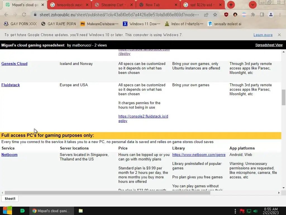The height and width of the screenshot is (215, 286).
Task: Click the horizontal scrollbar left arrow
Action: [x=2, y=193]
